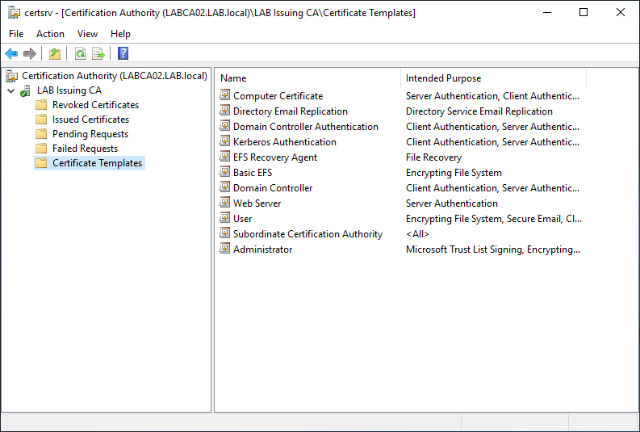Screen dimensions: 640x432
Task: Click the certsrv title bar app icon
Action: [15, 13]
